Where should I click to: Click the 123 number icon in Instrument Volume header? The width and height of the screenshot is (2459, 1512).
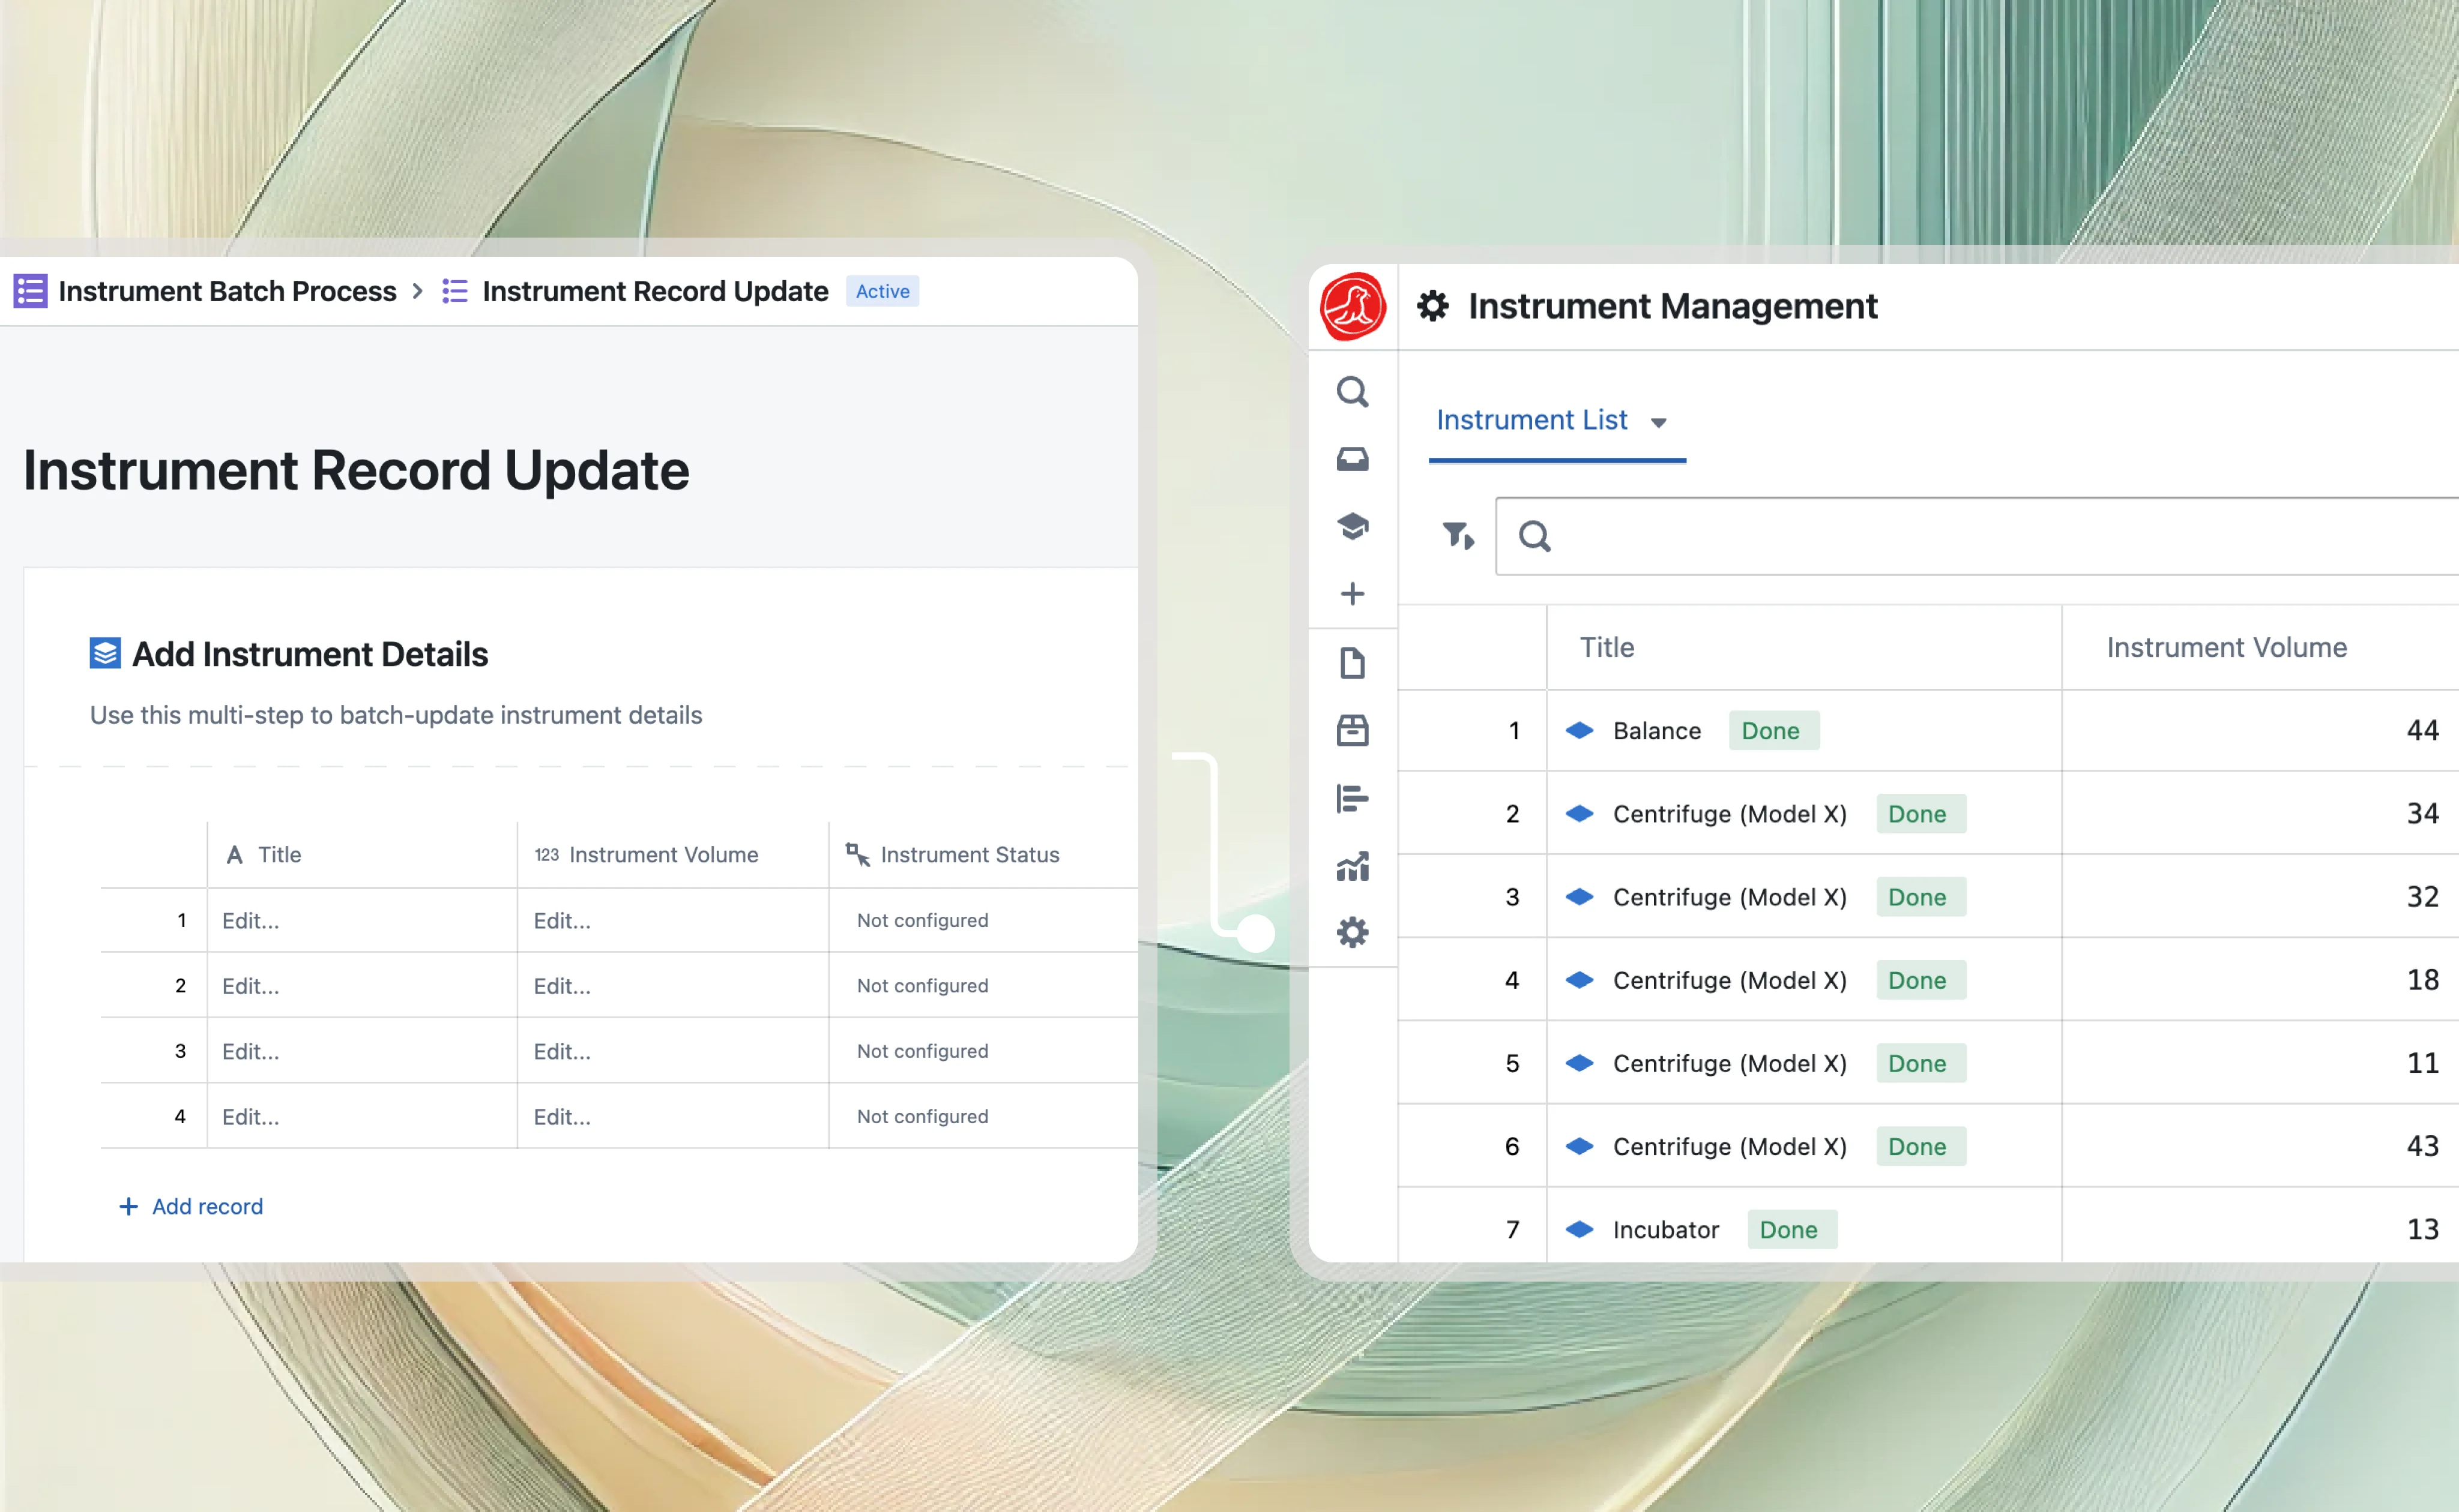coord(546,855)
